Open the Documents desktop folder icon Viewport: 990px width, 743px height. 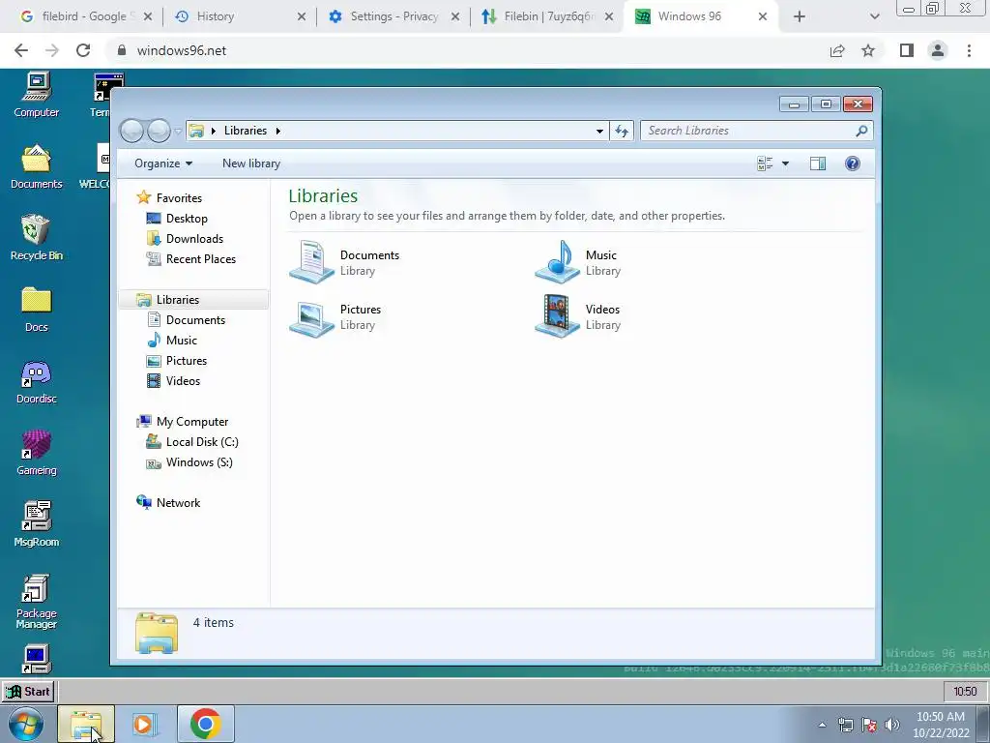click(37, 167)
